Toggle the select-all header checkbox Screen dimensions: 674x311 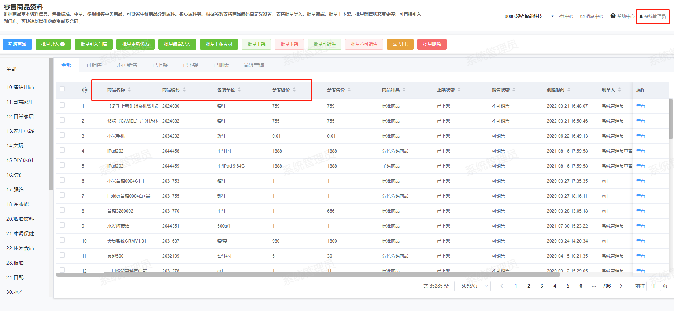click(62, 89)
